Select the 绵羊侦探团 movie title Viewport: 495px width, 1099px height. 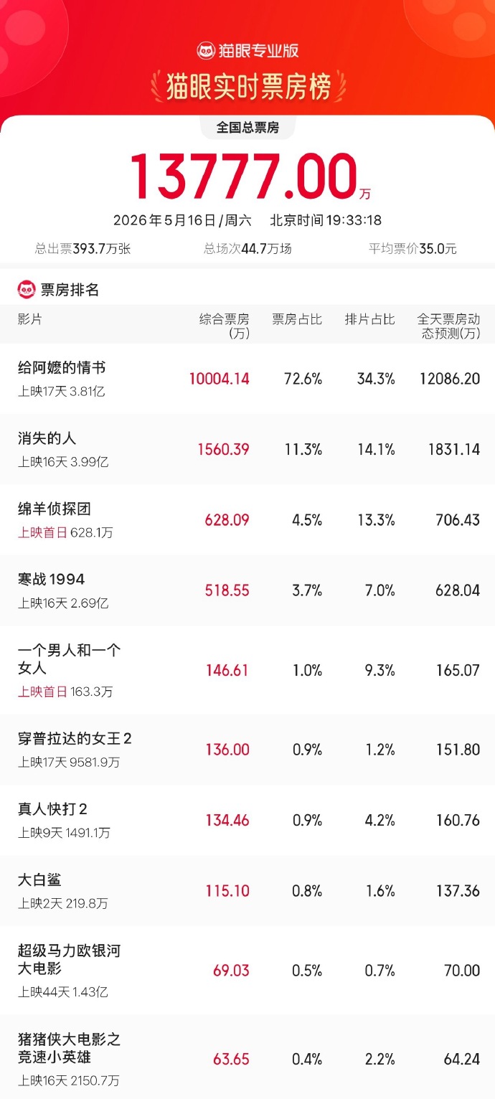click(x=55, y=509)
